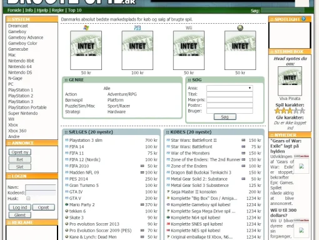This screenshot has height=240, width=319.
Task: Click the PS3 logo above second game
Action: coord(138,27)
